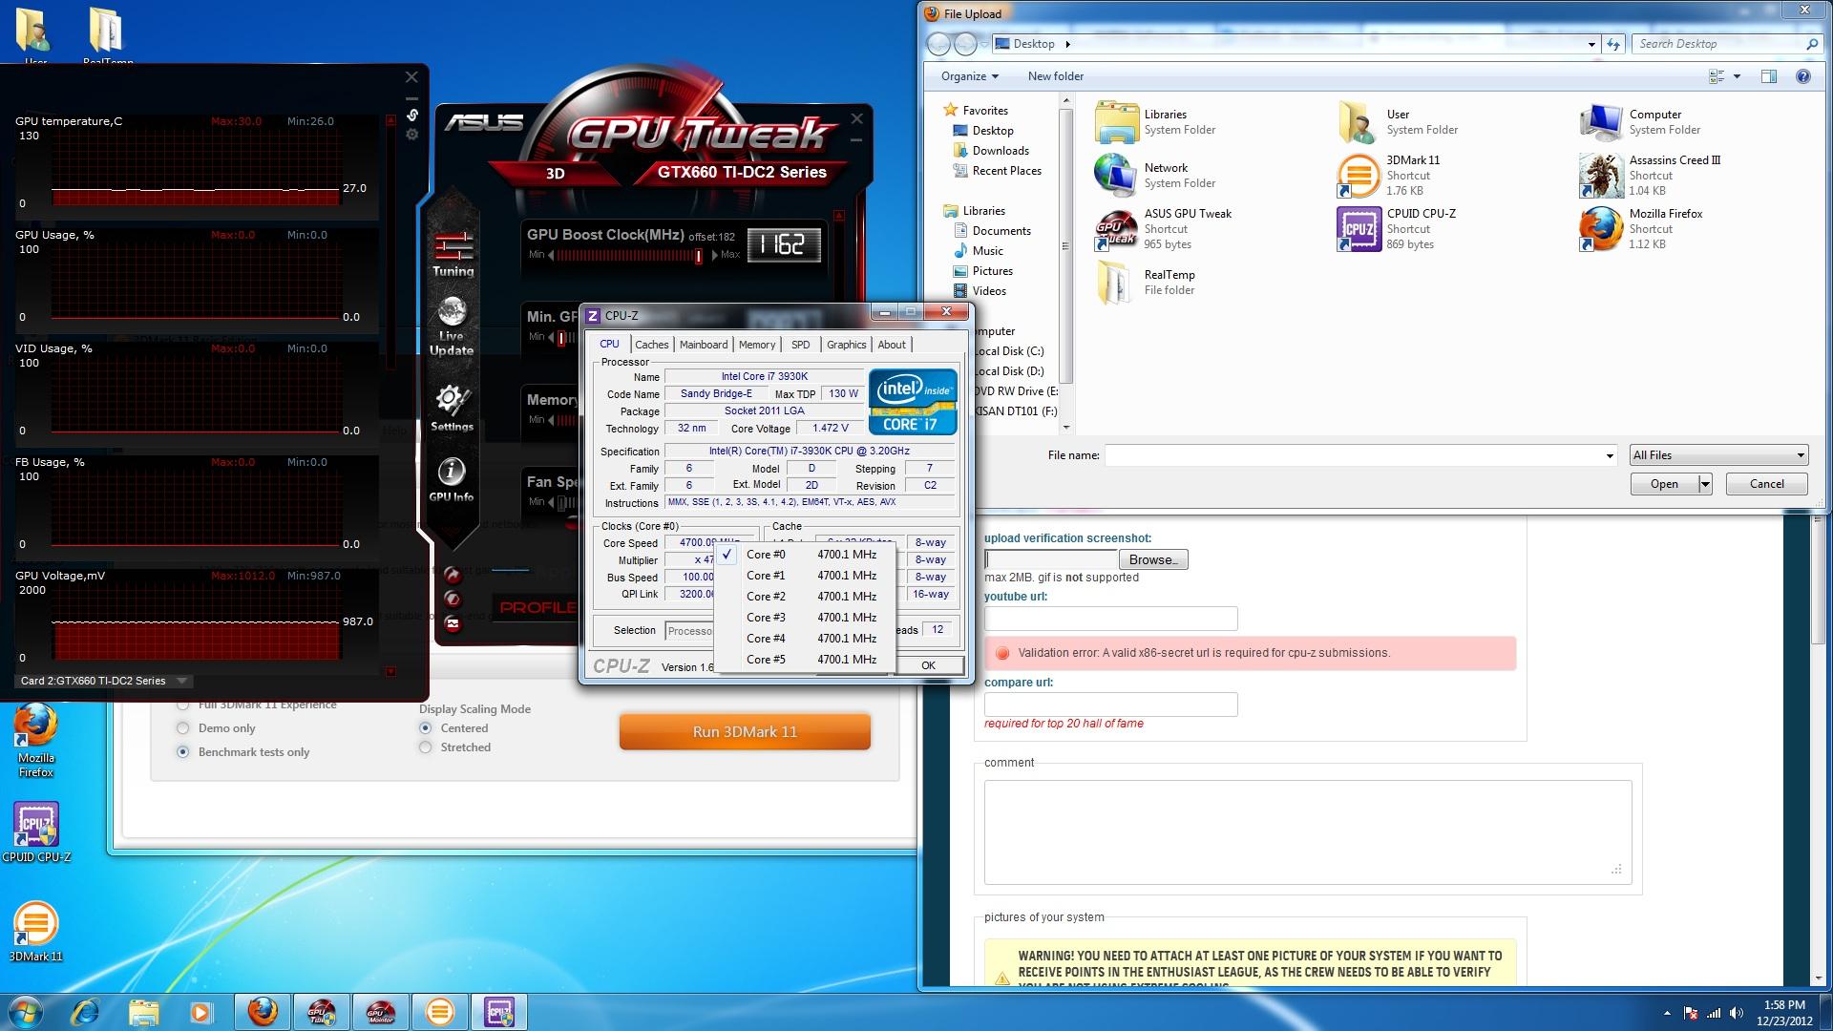This screenshot has height=1031, width=1833.
Task: Select Centered display scaling mode
Action: (x=426, y=728)
